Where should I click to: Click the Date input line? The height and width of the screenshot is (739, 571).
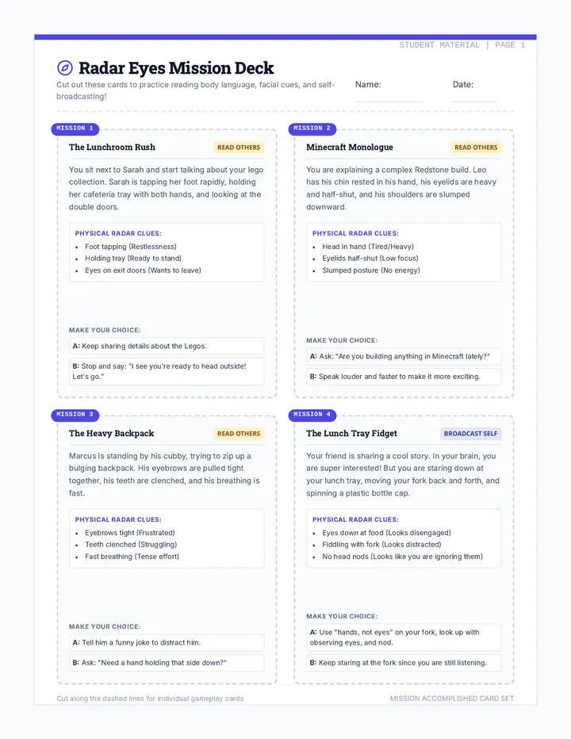[475, 96]
